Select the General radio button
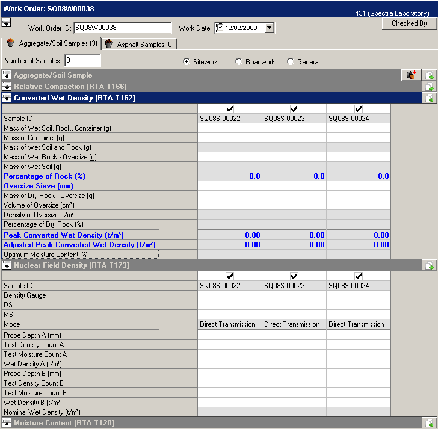 (291, 61)
